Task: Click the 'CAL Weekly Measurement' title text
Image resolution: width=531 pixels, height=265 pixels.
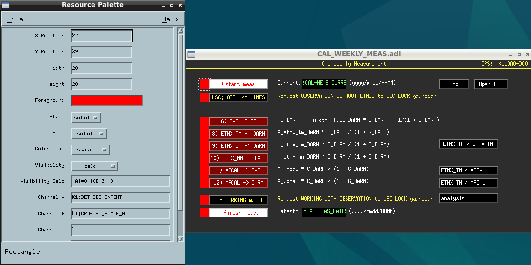Action: [354, 64]
